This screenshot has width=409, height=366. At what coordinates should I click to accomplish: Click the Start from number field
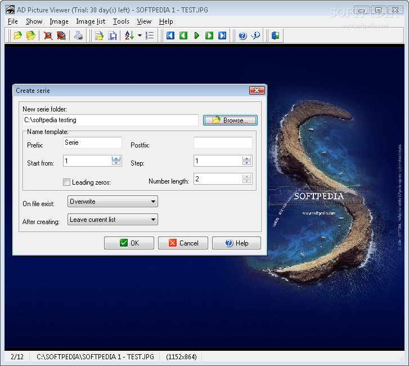[87, 161]
